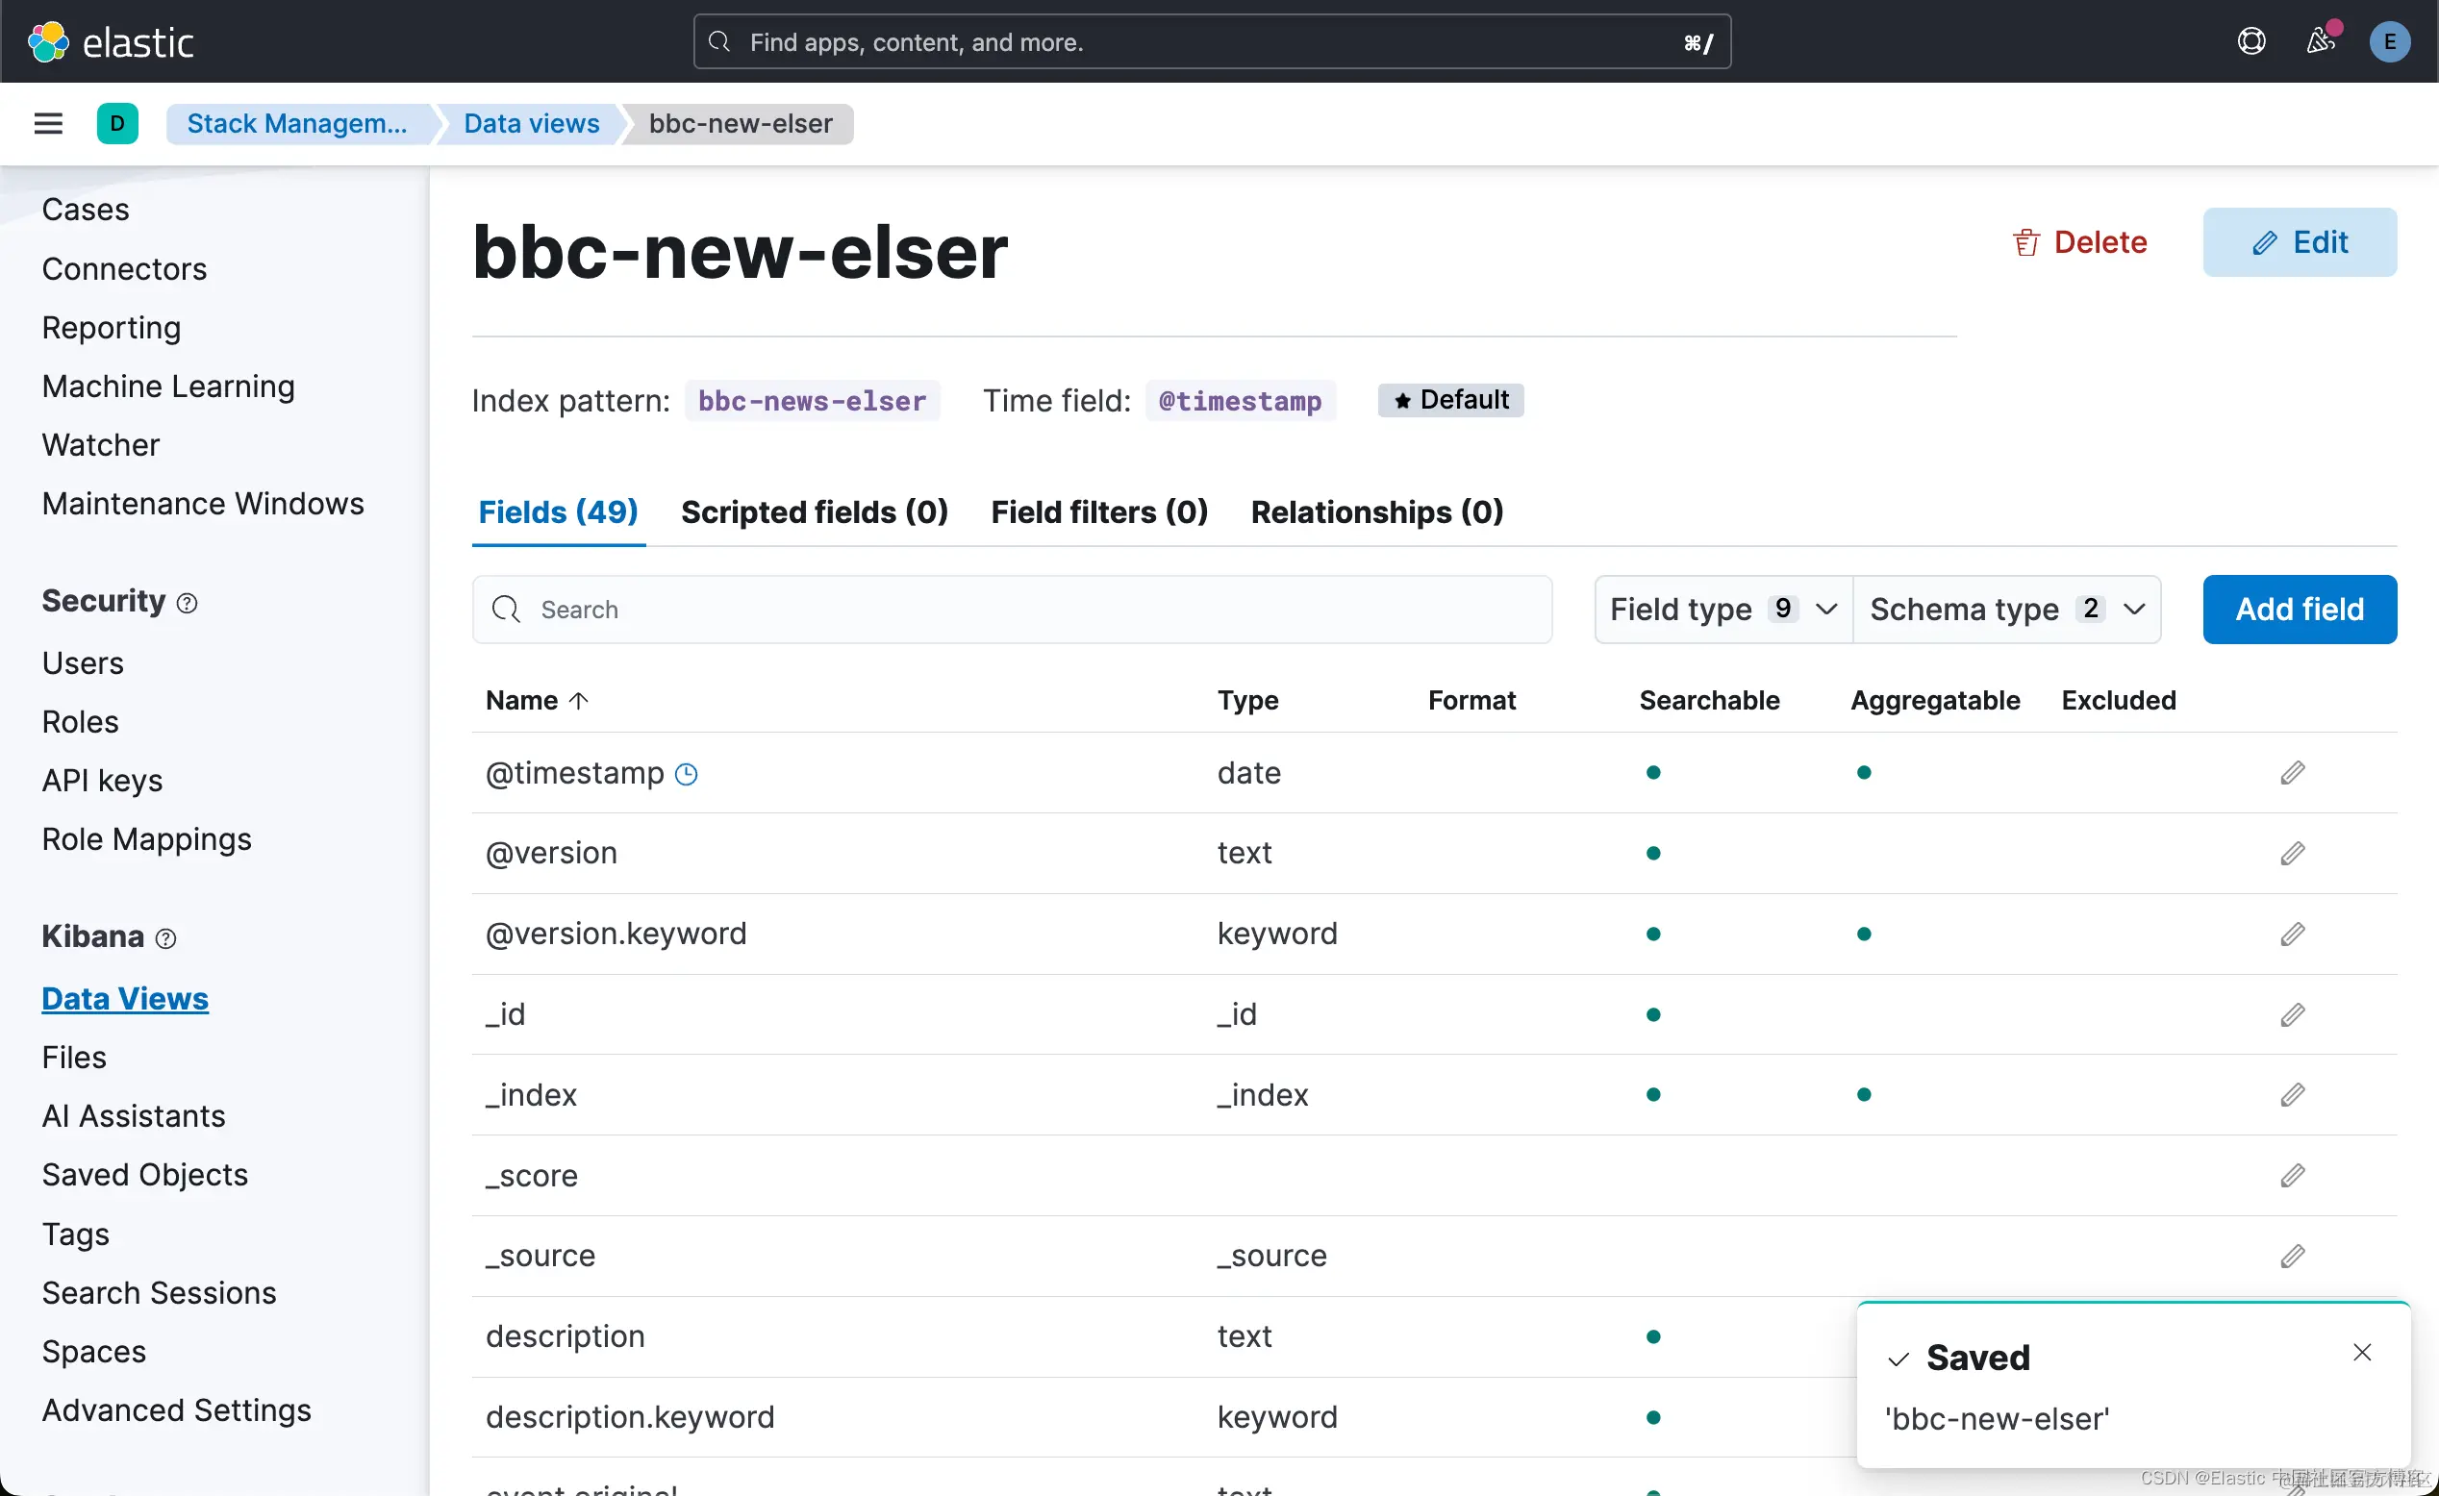Expand the Schema type filter dropdown
The height and width of the screenshot is (1496, 2439).
click(2006, 610)
